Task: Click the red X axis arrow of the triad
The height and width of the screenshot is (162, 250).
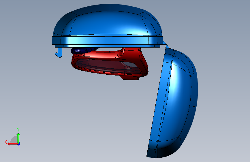Action: click(x=12, y=144)
